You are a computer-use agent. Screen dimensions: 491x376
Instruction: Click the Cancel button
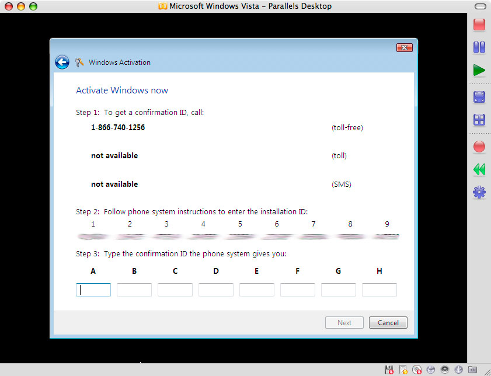pyautogui.click(x=388, y=322)
